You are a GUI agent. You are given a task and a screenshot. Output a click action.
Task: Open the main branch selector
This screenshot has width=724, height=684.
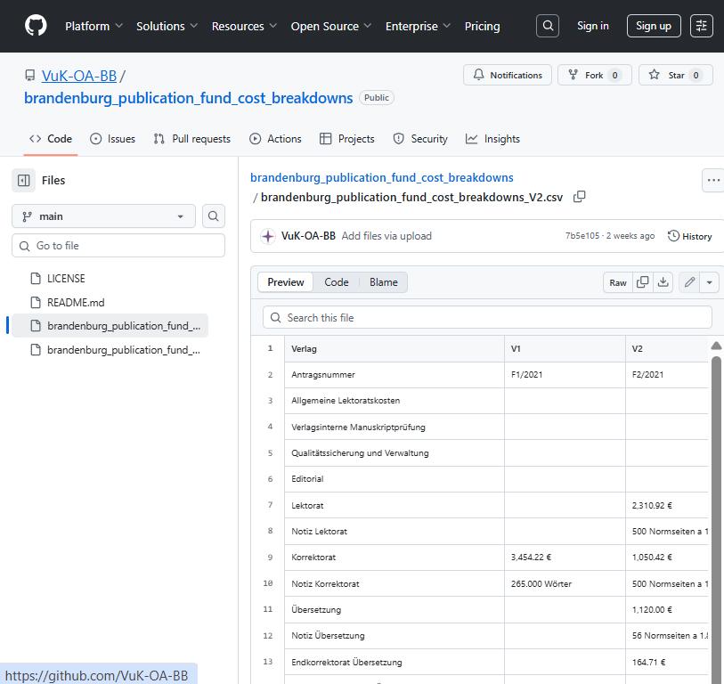(x=103, y=216)
